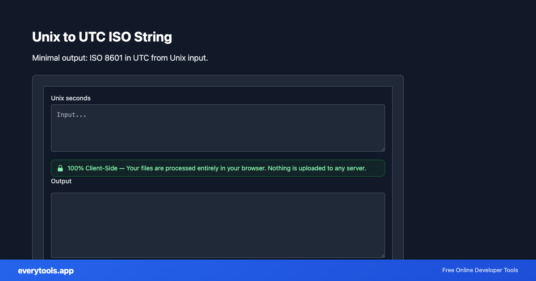Select the Unix seconds field label

click(x=71, y=98)
